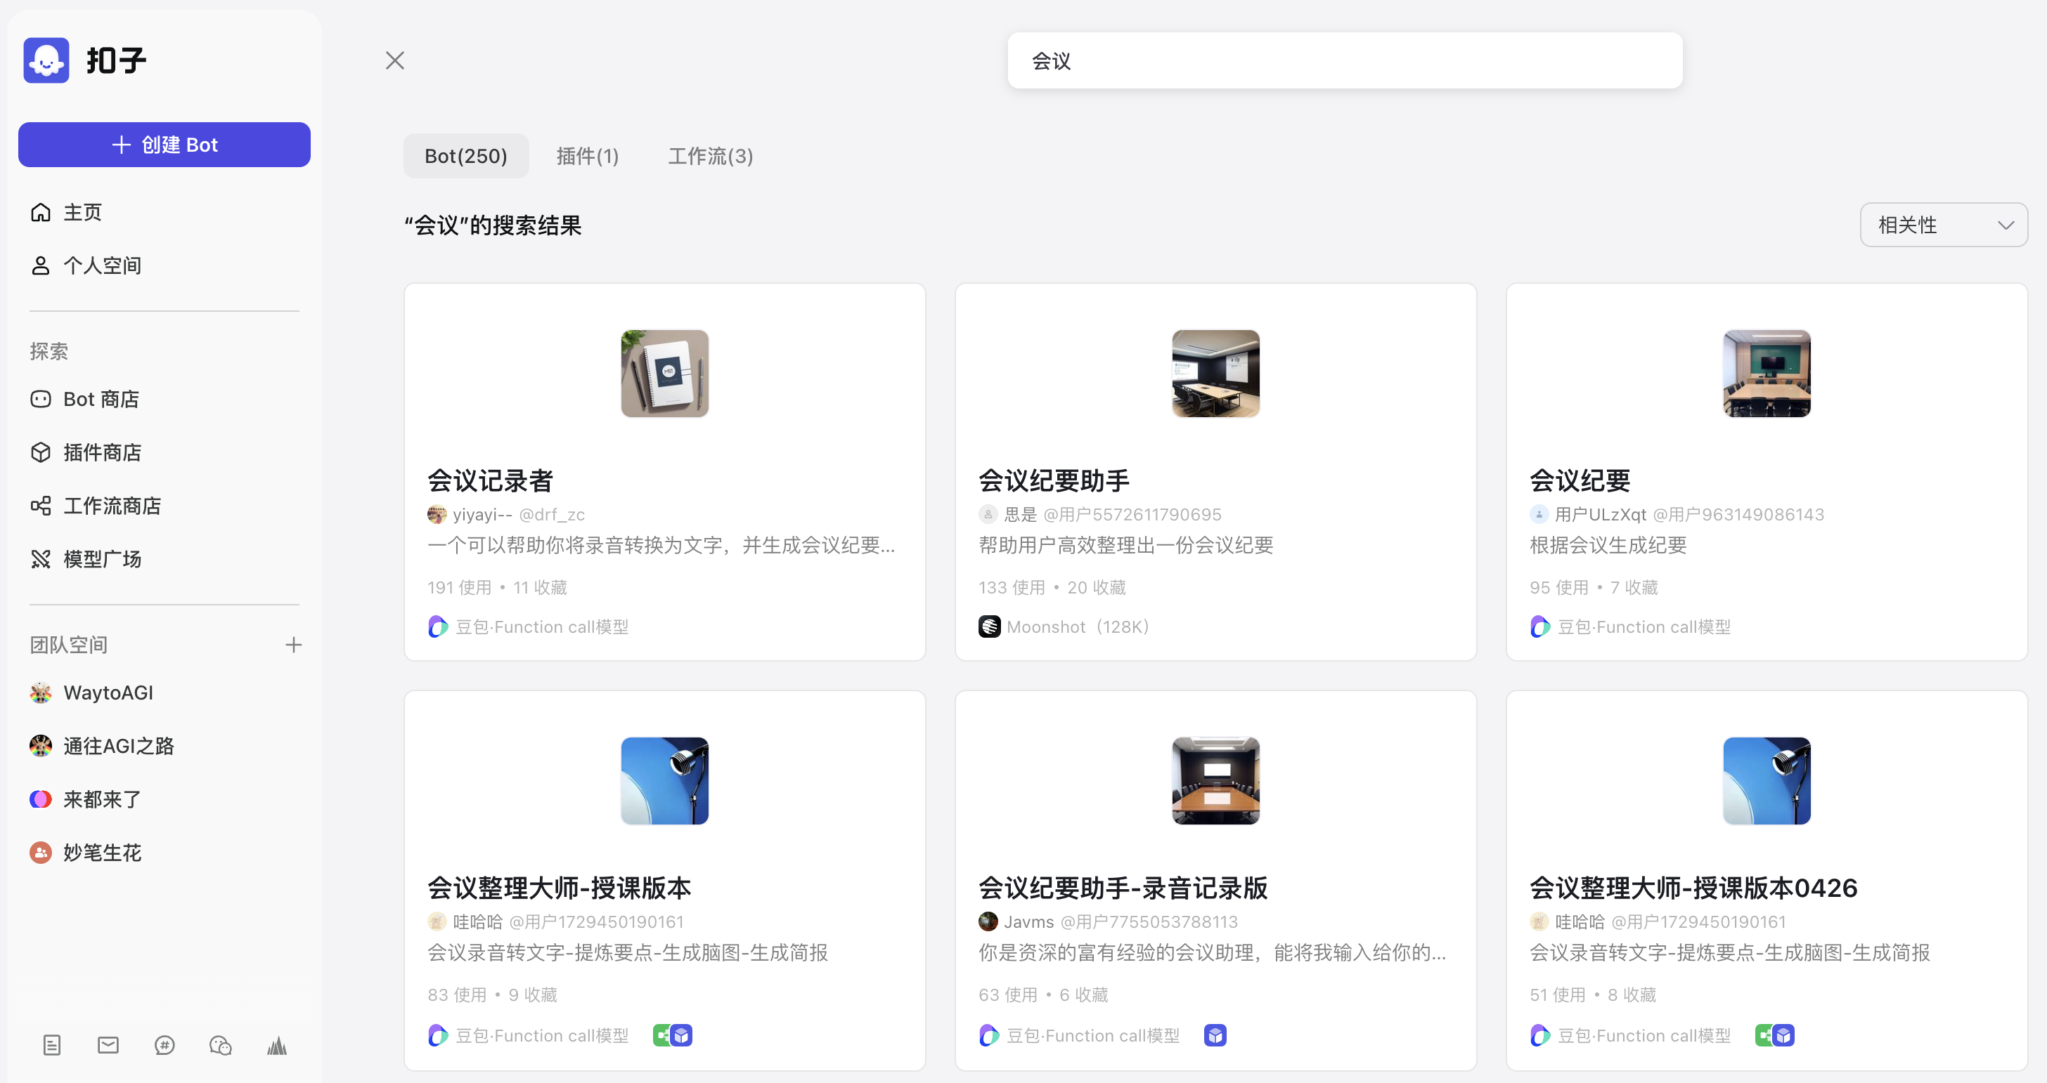Click the mail envelope icon

tap(108, 1045)
